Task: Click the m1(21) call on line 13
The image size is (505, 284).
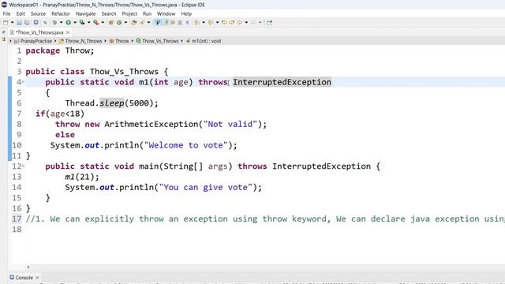Action: pos(80,177)
